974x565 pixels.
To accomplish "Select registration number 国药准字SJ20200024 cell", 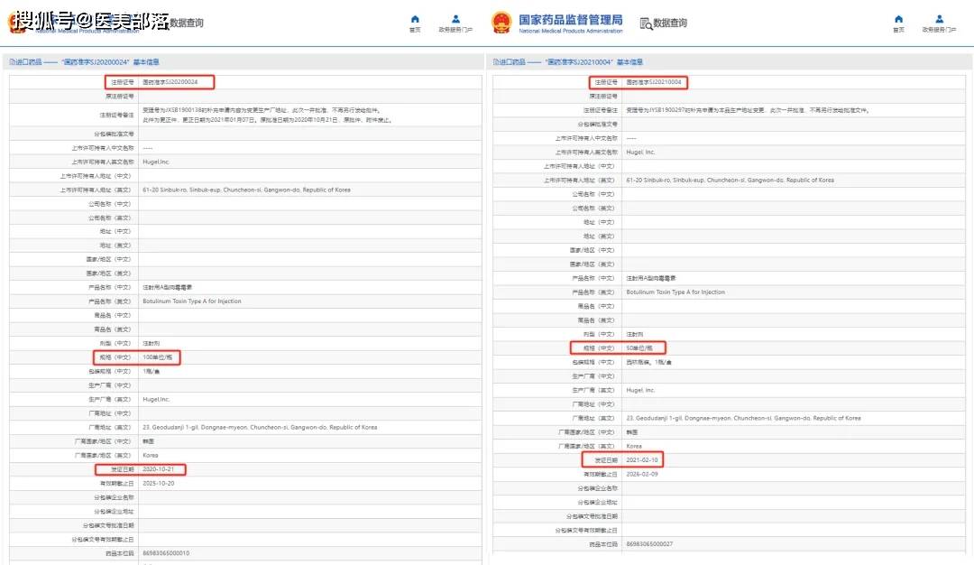I will click(170, 82).
